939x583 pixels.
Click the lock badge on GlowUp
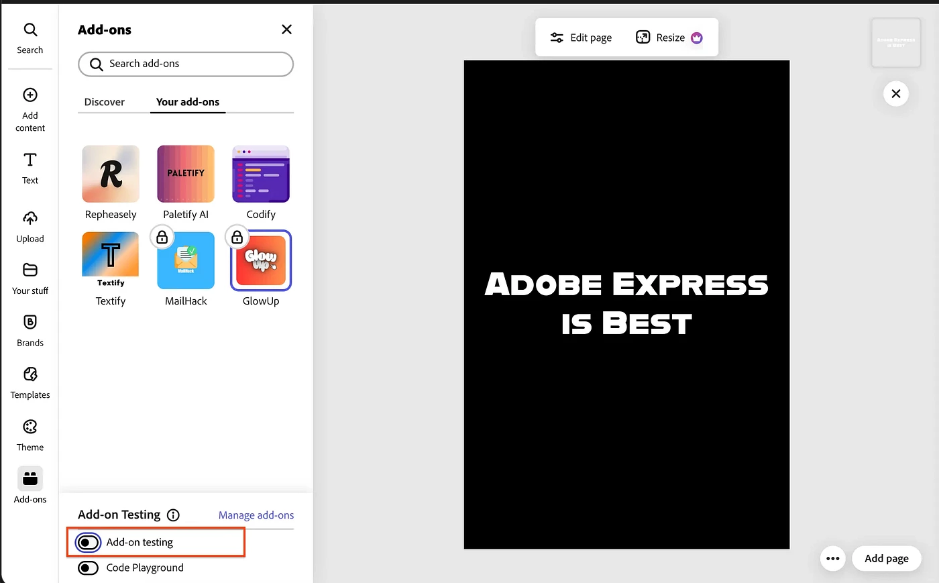(237, 237)
